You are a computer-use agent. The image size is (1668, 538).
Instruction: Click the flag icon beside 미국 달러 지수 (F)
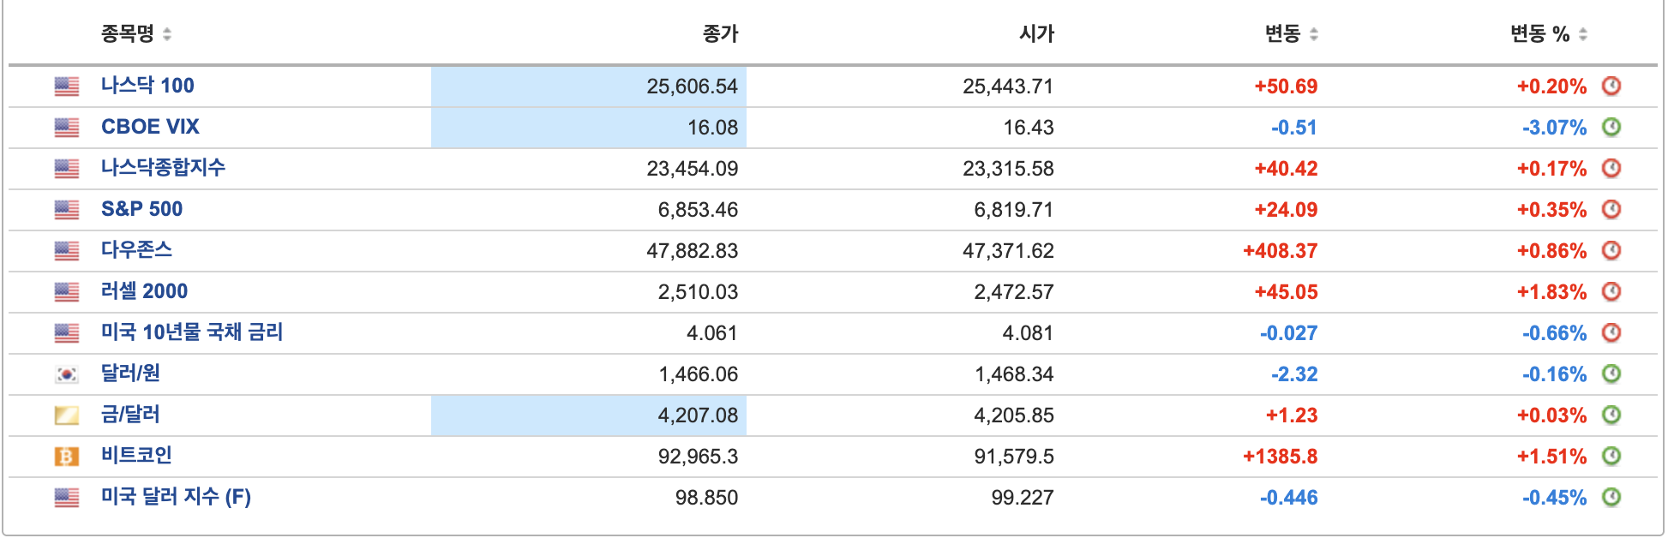pyautogui.click(x=67, y=498)
